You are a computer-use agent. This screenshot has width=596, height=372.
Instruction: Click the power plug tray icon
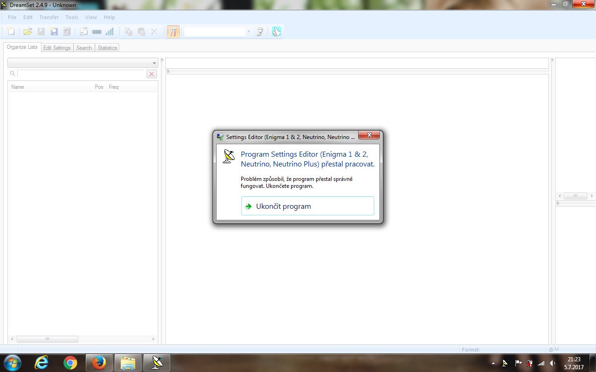(x=529, y=363)
